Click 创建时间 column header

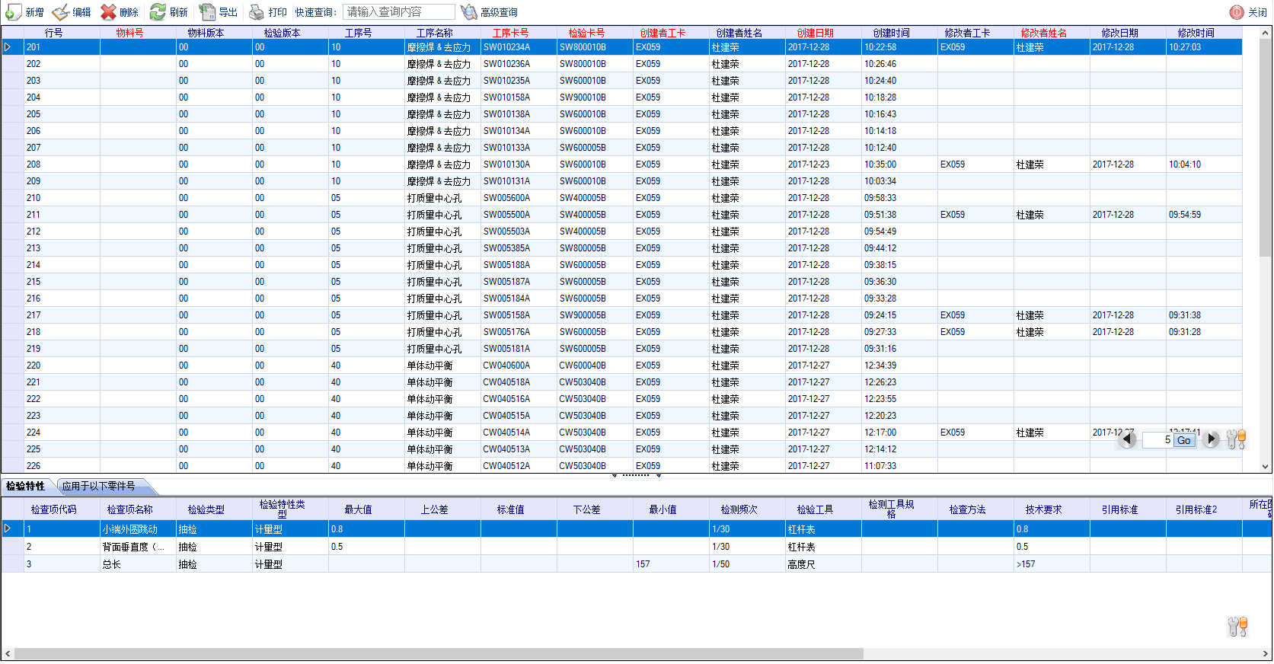[891, 33]
